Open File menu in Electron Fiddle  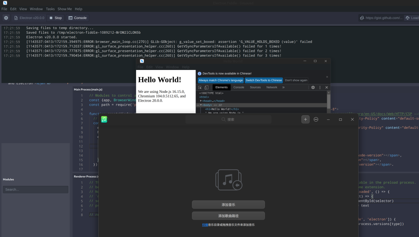(4, 9)
